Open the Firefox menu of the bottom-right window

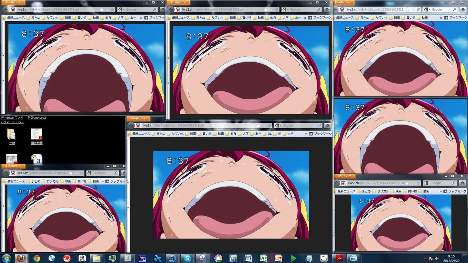click(346, 176)
